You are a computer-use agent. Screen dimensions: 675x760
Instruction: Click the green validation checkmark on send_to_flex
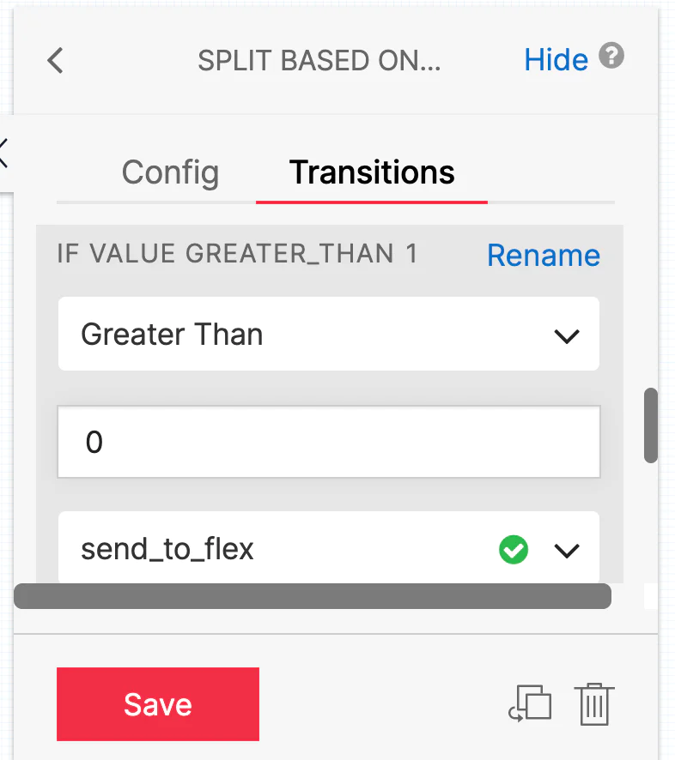[x=514, y=549]
